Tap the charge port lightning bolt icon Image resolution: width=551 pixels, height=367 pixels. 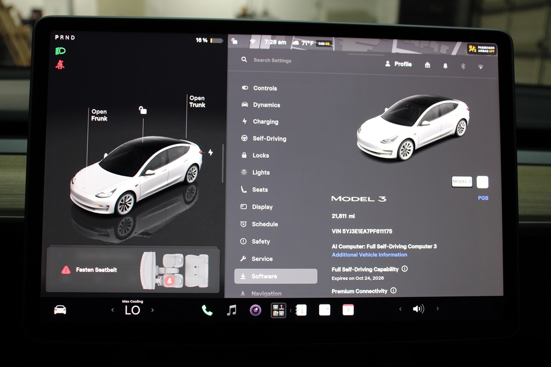click(x=210, y=152)
